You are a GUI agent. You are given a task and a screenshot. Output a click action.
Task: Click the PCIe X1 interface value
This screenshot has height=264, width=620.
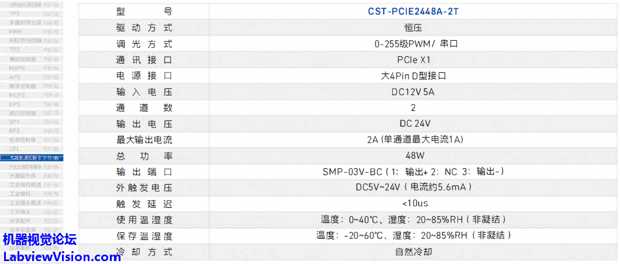413,60
